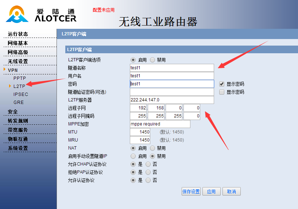Click the 保存设置 button

click(x=191, y=191)
